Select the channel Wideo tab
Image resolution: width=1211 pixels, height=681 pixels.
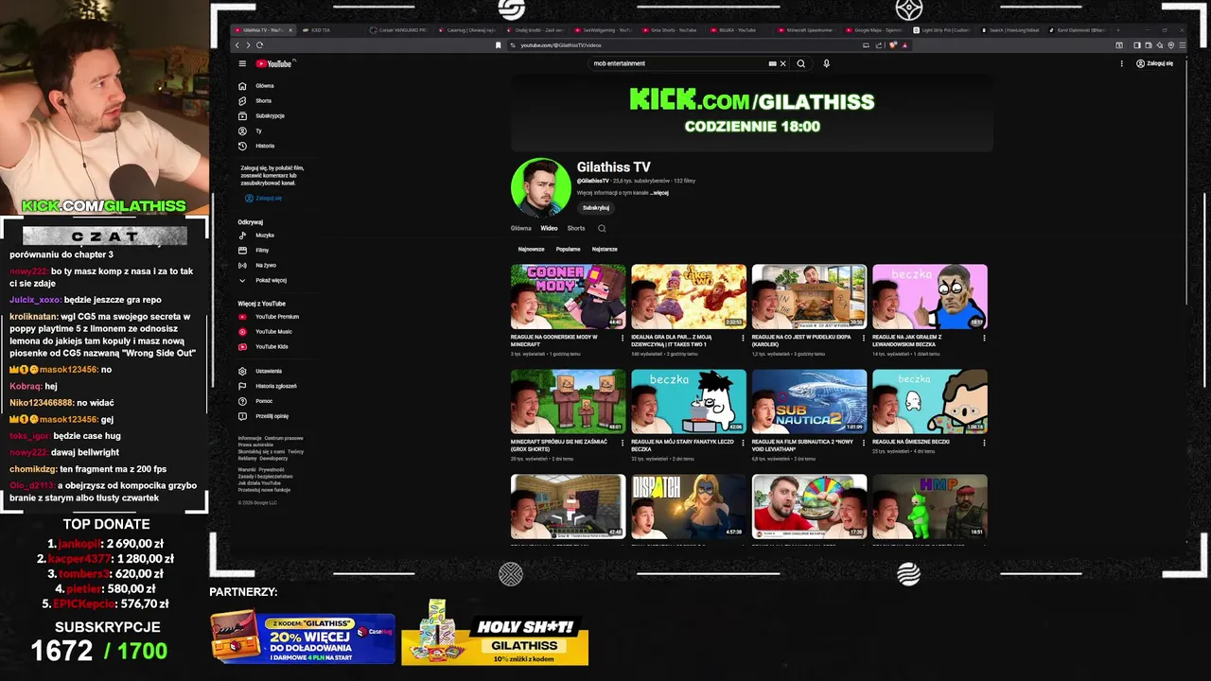[549, 228]
